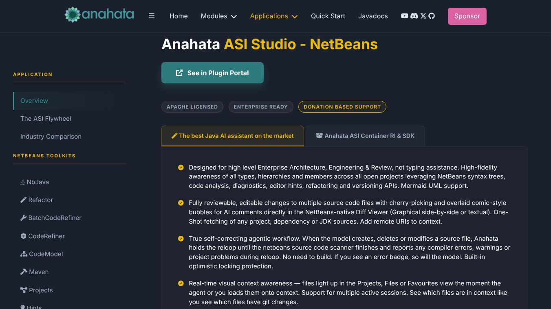Click the ENTERPRISE READY badge
Screen dimensions: 551x309
pyautogui.click(x=261, y=107)
